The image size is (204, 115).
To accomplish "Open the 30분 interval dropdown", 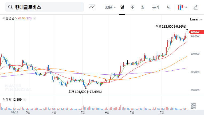I will (110, 7).
